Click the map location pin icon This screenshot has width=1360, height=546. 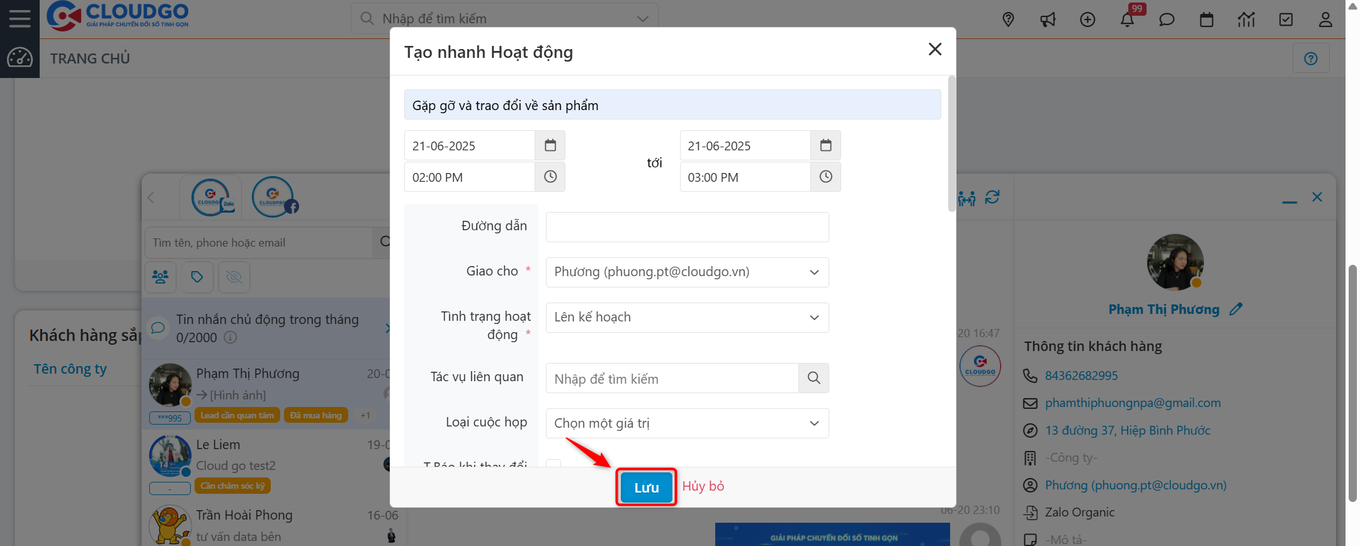tap(1008, 19)
